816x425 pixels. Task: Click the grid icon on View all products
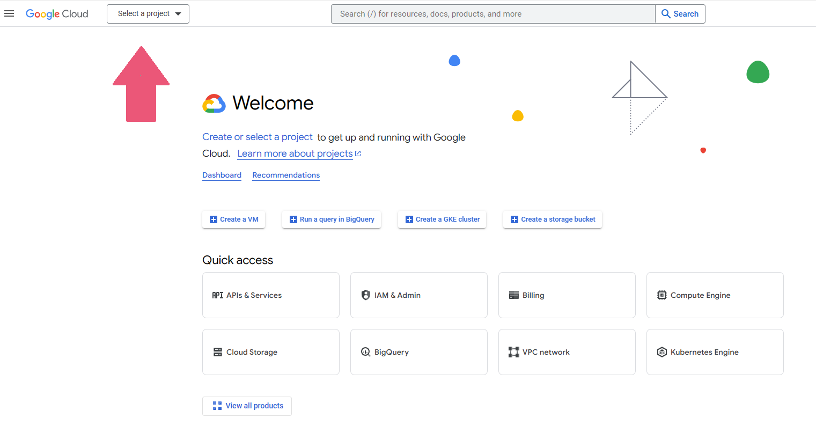click(217, 406)
